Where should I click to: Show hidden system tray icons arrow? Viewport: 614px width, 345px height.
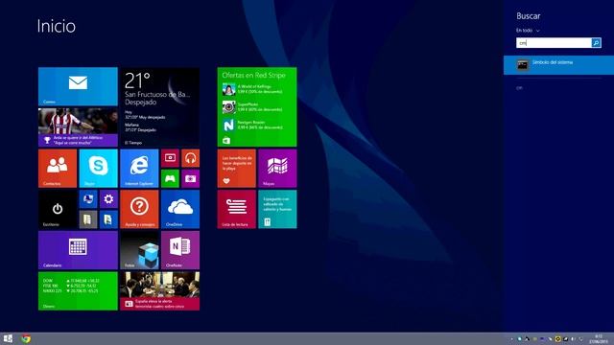[511, 339]
